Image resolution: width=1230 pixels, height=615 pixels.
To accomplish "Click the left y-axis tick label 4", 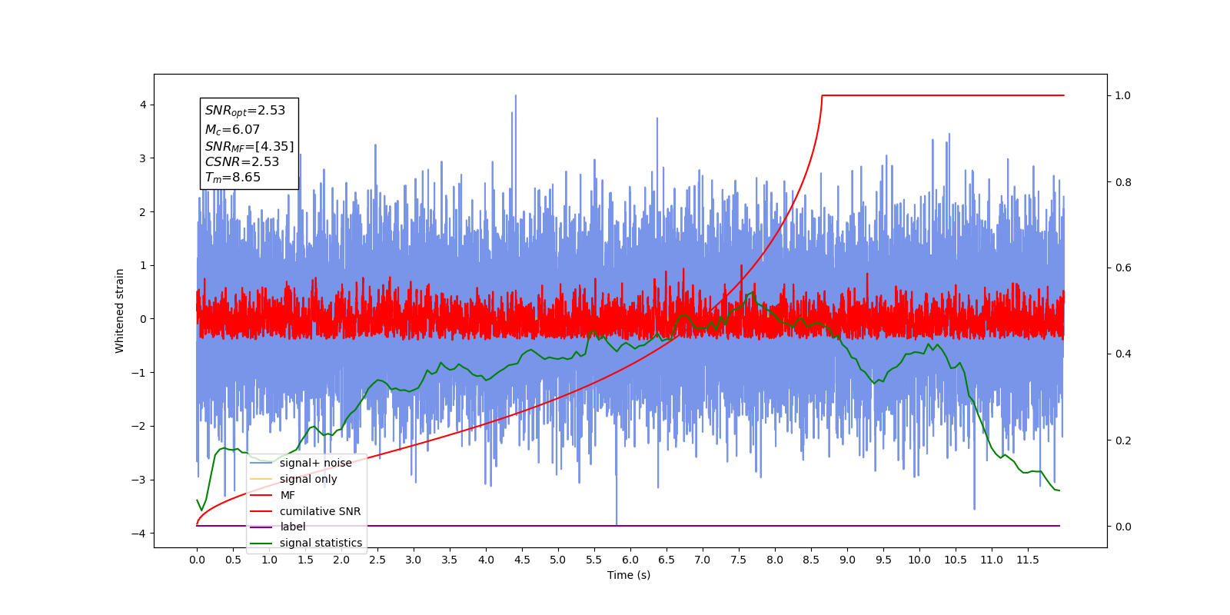I will (x=143, y=105).
